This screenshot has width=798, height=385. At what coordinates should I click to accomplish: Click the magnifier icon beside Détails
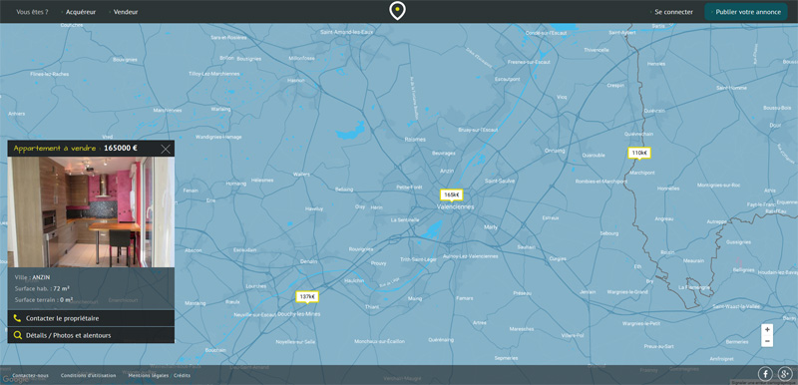pyautogui.click(x=18, y=335)
